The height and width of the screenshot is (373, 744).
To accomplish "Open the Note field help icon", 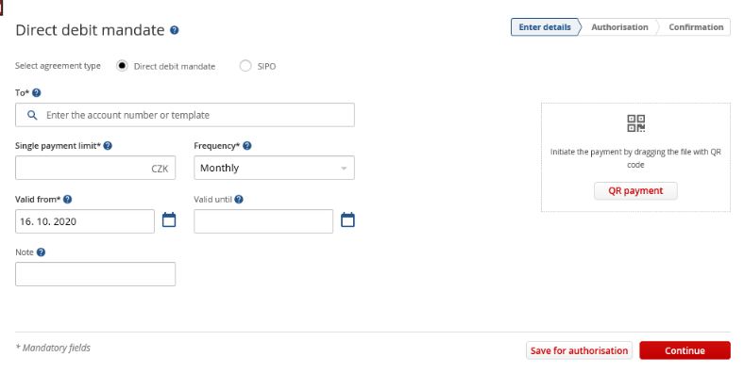I will tap(41, 252).
